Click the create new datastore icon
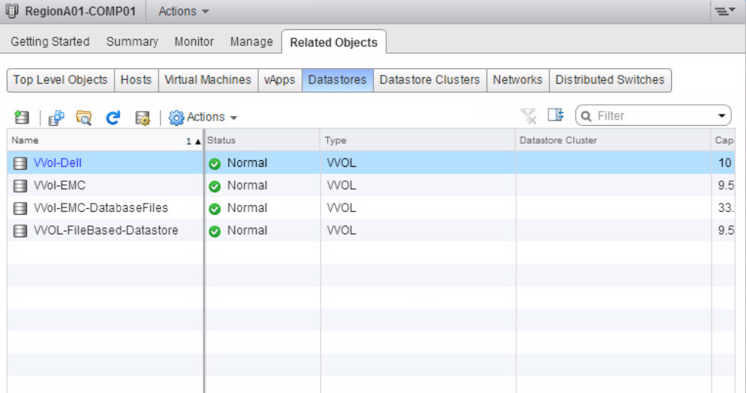 (22, 117)
